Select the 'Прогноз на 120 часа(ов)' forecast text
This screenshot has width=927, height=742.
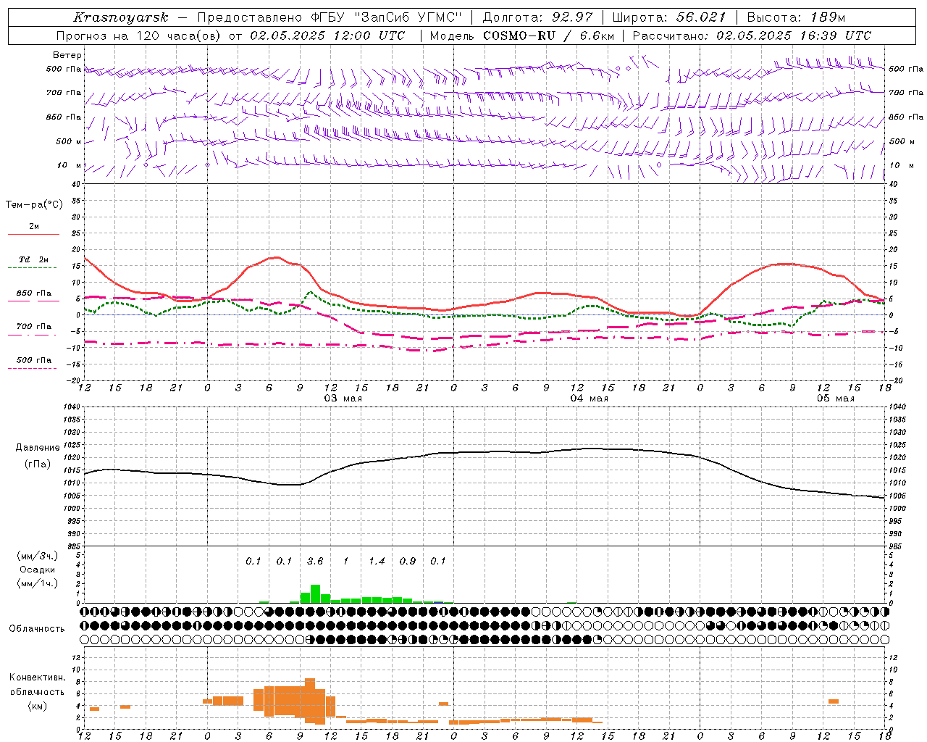click(x=140, y=36)
